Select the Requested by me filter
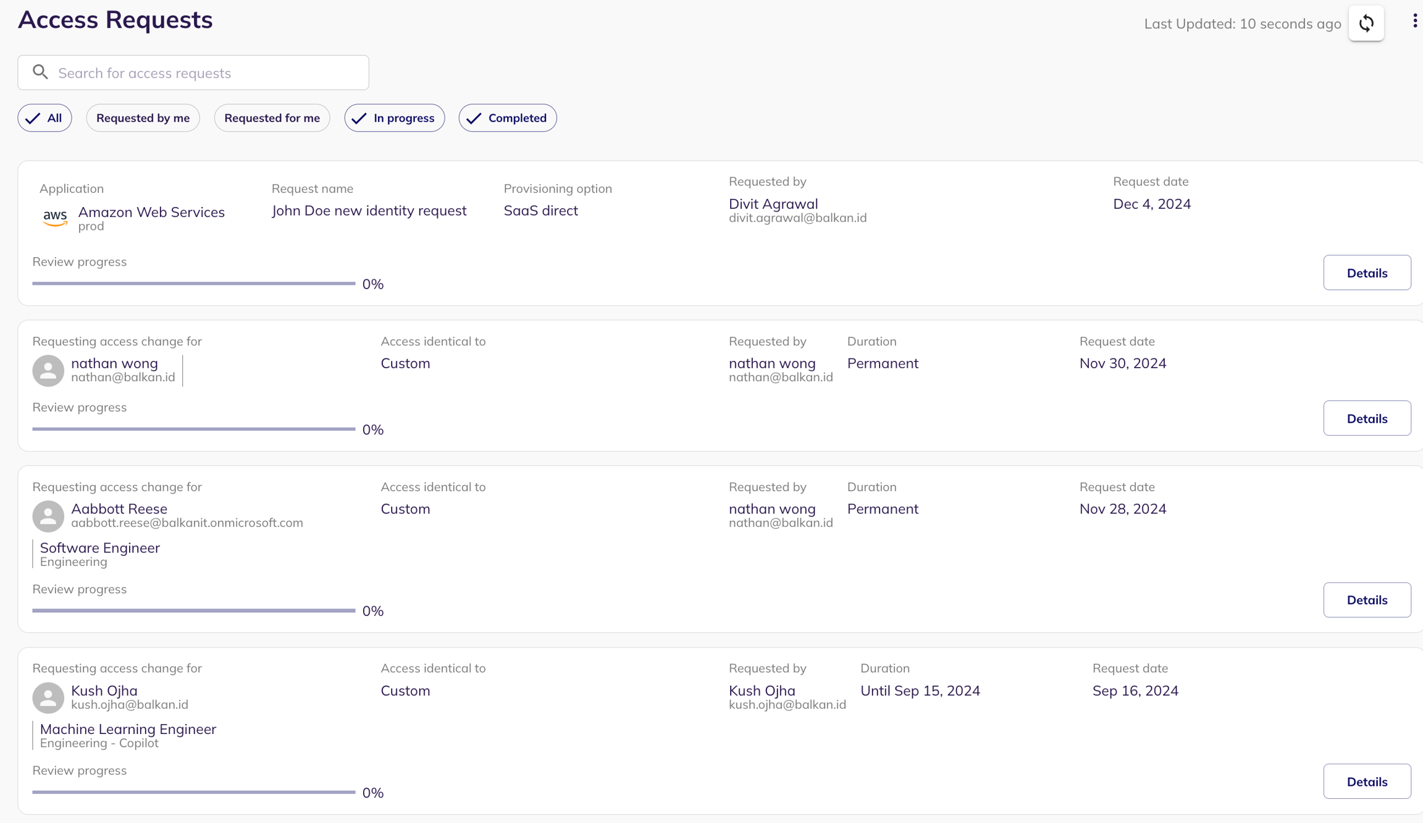This screenshot has width=1423, height=823. pyautogui.click(x=143, y=118)
